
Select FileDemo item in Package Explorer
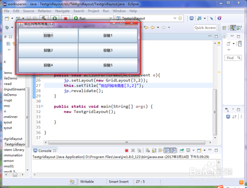tap(10, 78)
